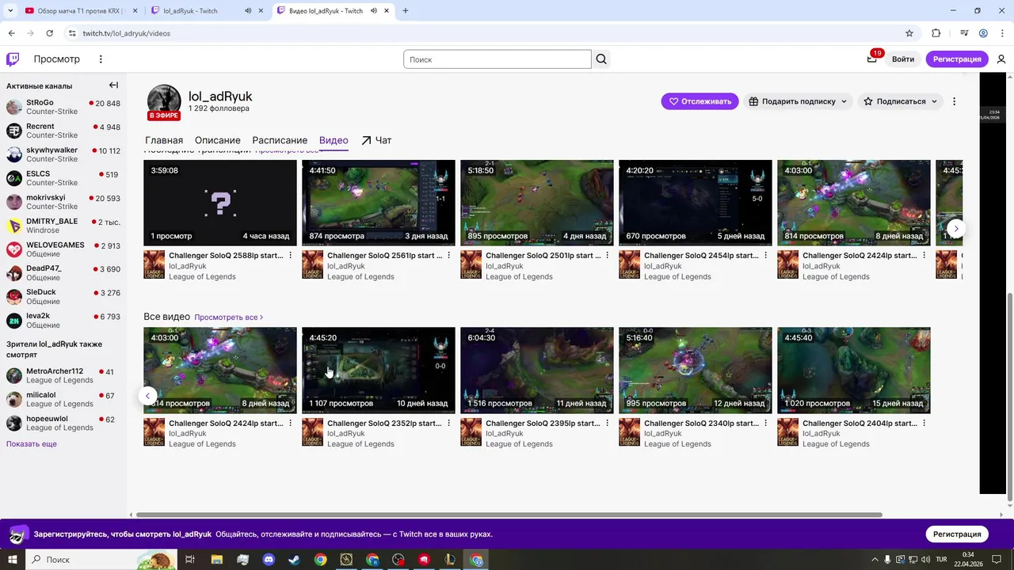Expand the Подарить подписку dropdown arrow
This screenshot has height=570, width=1014.
tap(844, 101)
